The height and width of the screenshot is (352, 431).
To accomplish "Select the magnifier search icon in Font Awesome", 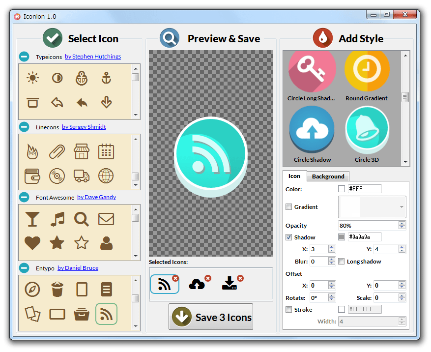I will click(82, 219).
